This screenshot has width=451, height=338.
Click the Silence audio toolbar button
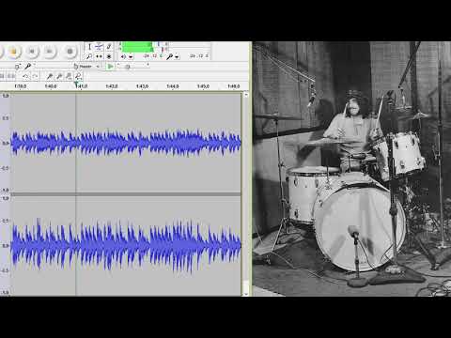pyautogui.click(x=11, y=76)
